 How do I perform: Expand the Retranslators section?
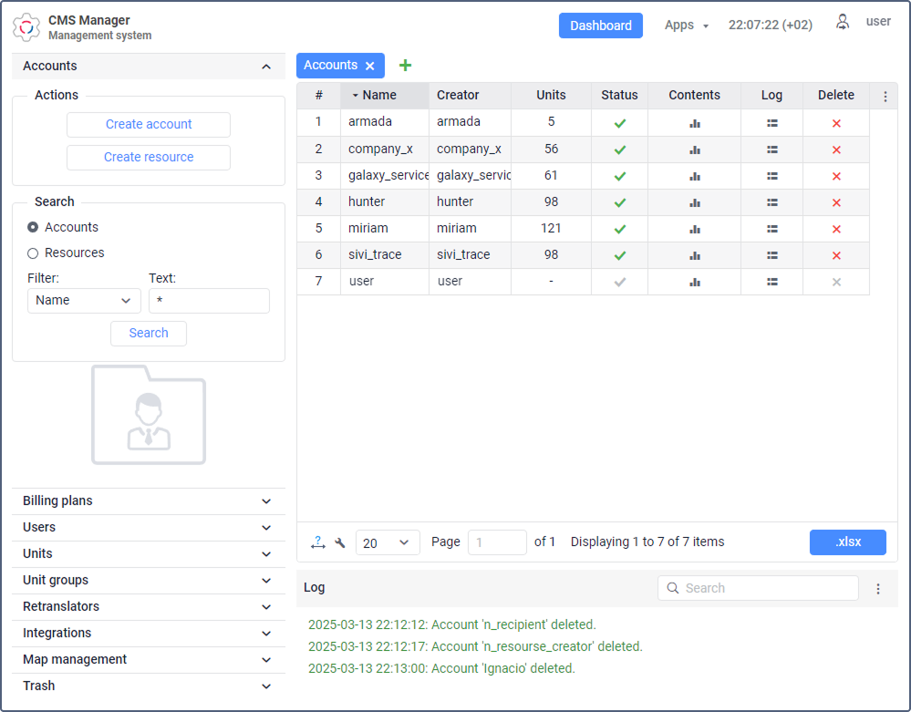point(148,607)
